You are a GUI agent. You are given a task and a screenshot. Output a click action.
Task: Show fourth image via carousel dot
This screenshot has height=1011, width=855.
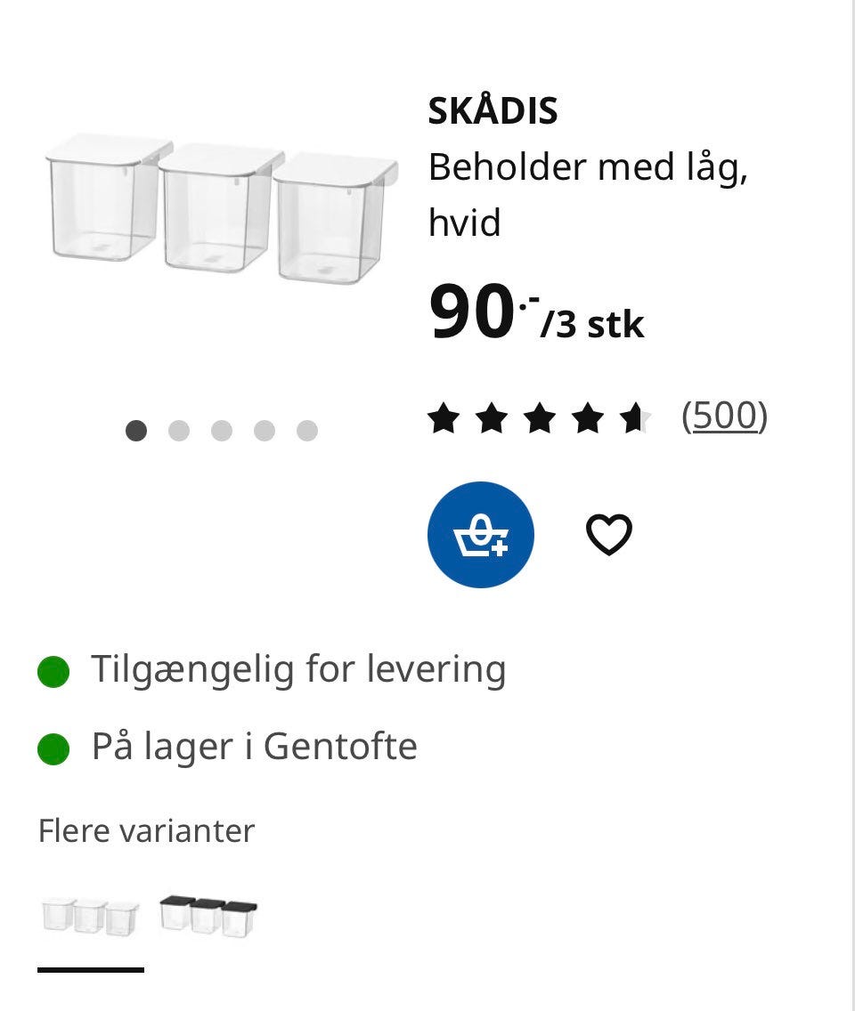point(265,431)
